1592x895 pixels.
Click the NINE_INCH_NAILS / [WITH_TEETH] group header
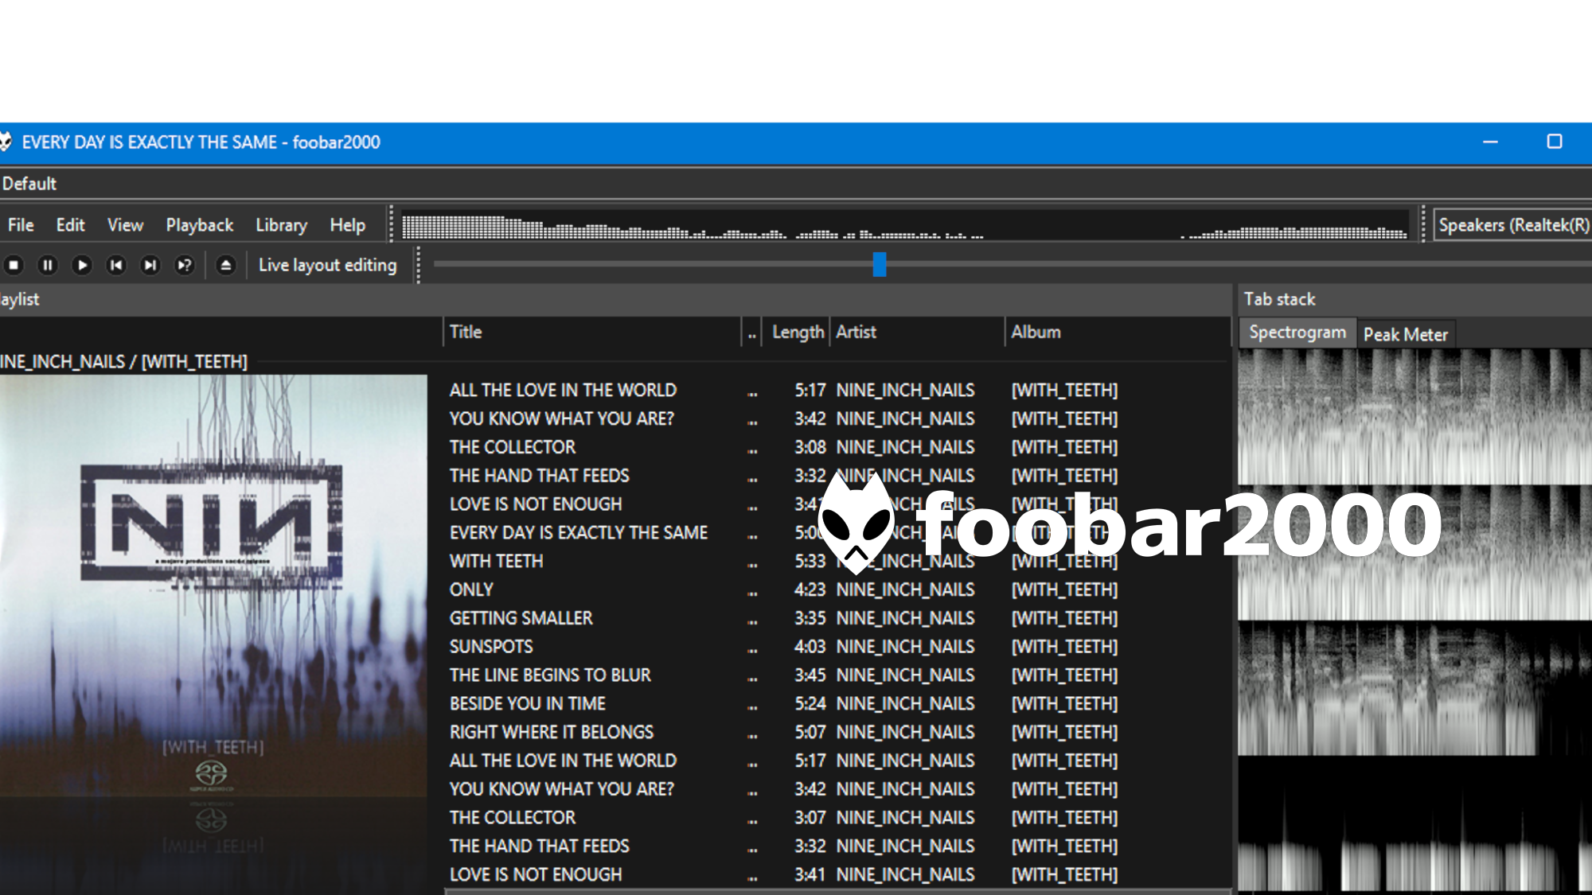pyautogui.click(x=123, y=362)
